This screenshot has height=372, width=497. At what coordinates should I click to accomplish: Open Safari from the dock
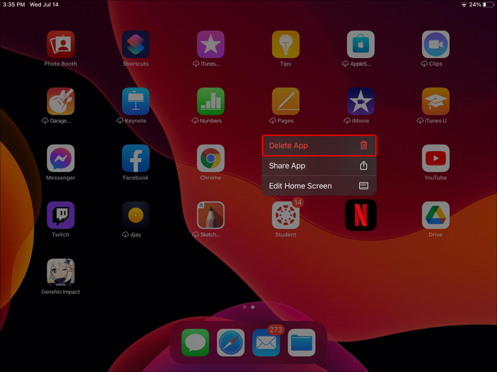(x=231, y=343)
